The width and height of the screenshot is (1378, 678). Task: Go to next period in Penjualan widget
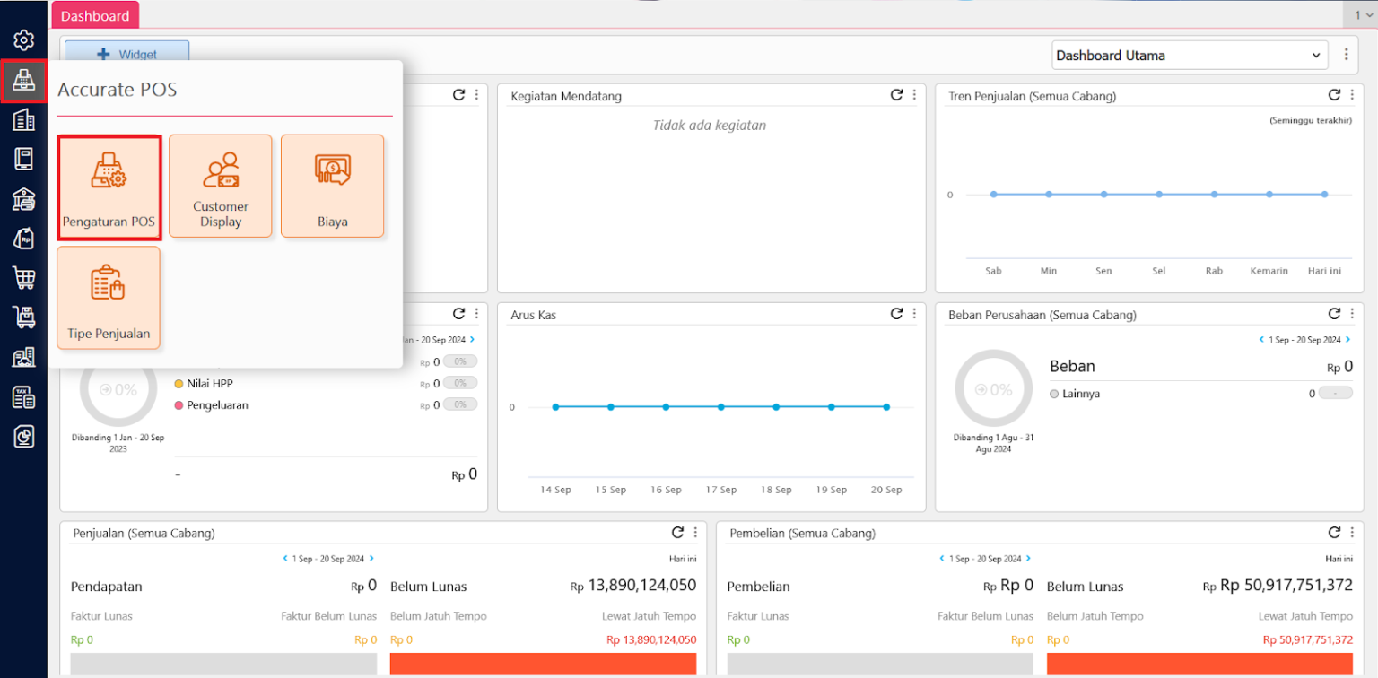pyautogui.click(x=372, y=559)
